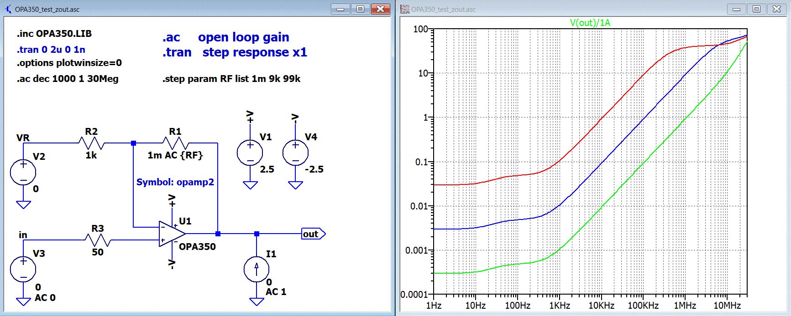
Task: Click the .step param RF list directive
Action: click(231, 79)
